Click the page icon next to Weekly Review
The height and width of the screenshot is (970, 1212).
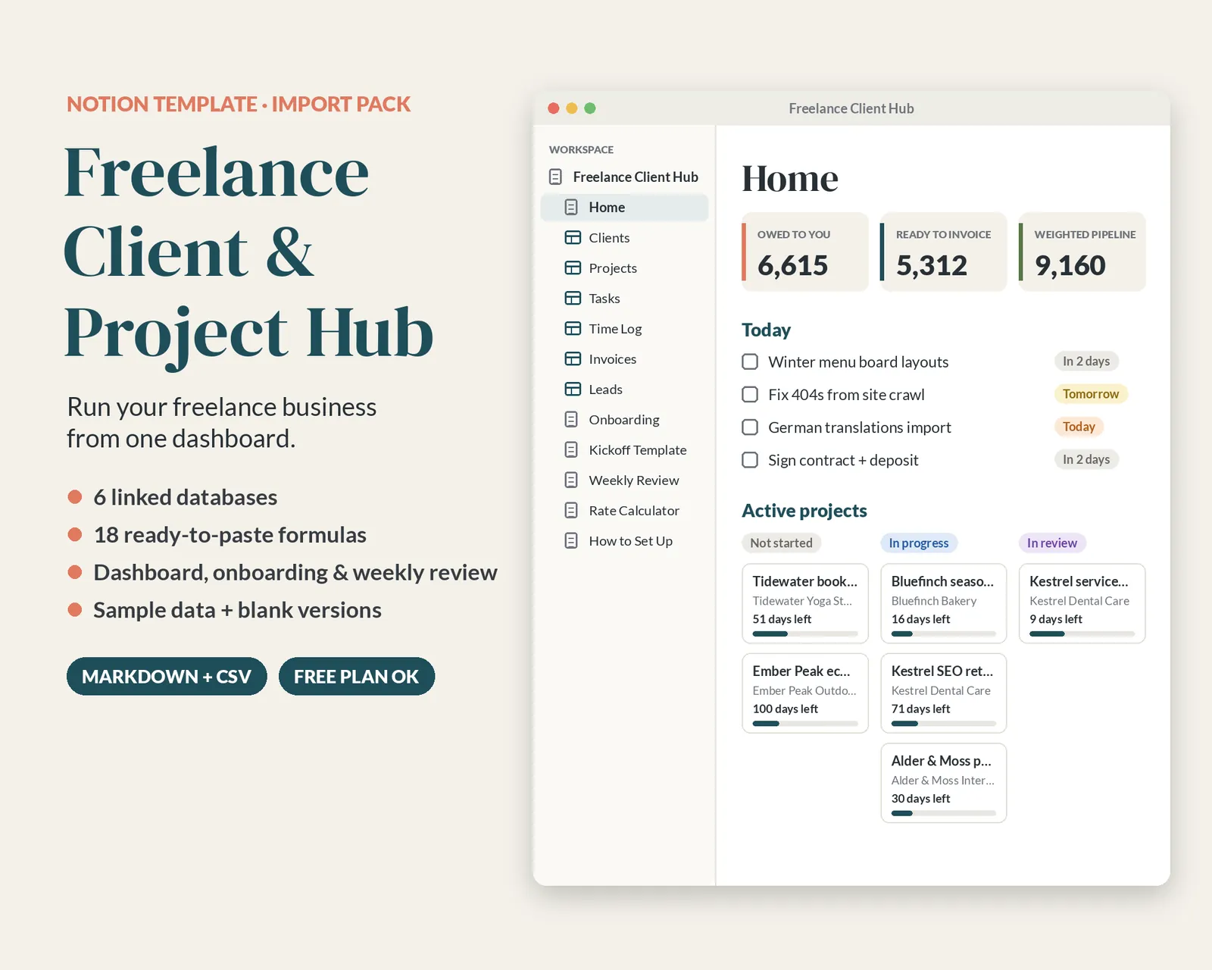(571, 480)
